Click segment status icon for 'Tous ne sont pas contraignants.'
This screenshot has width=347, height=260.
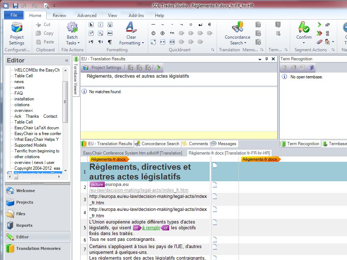coord(215,239)
